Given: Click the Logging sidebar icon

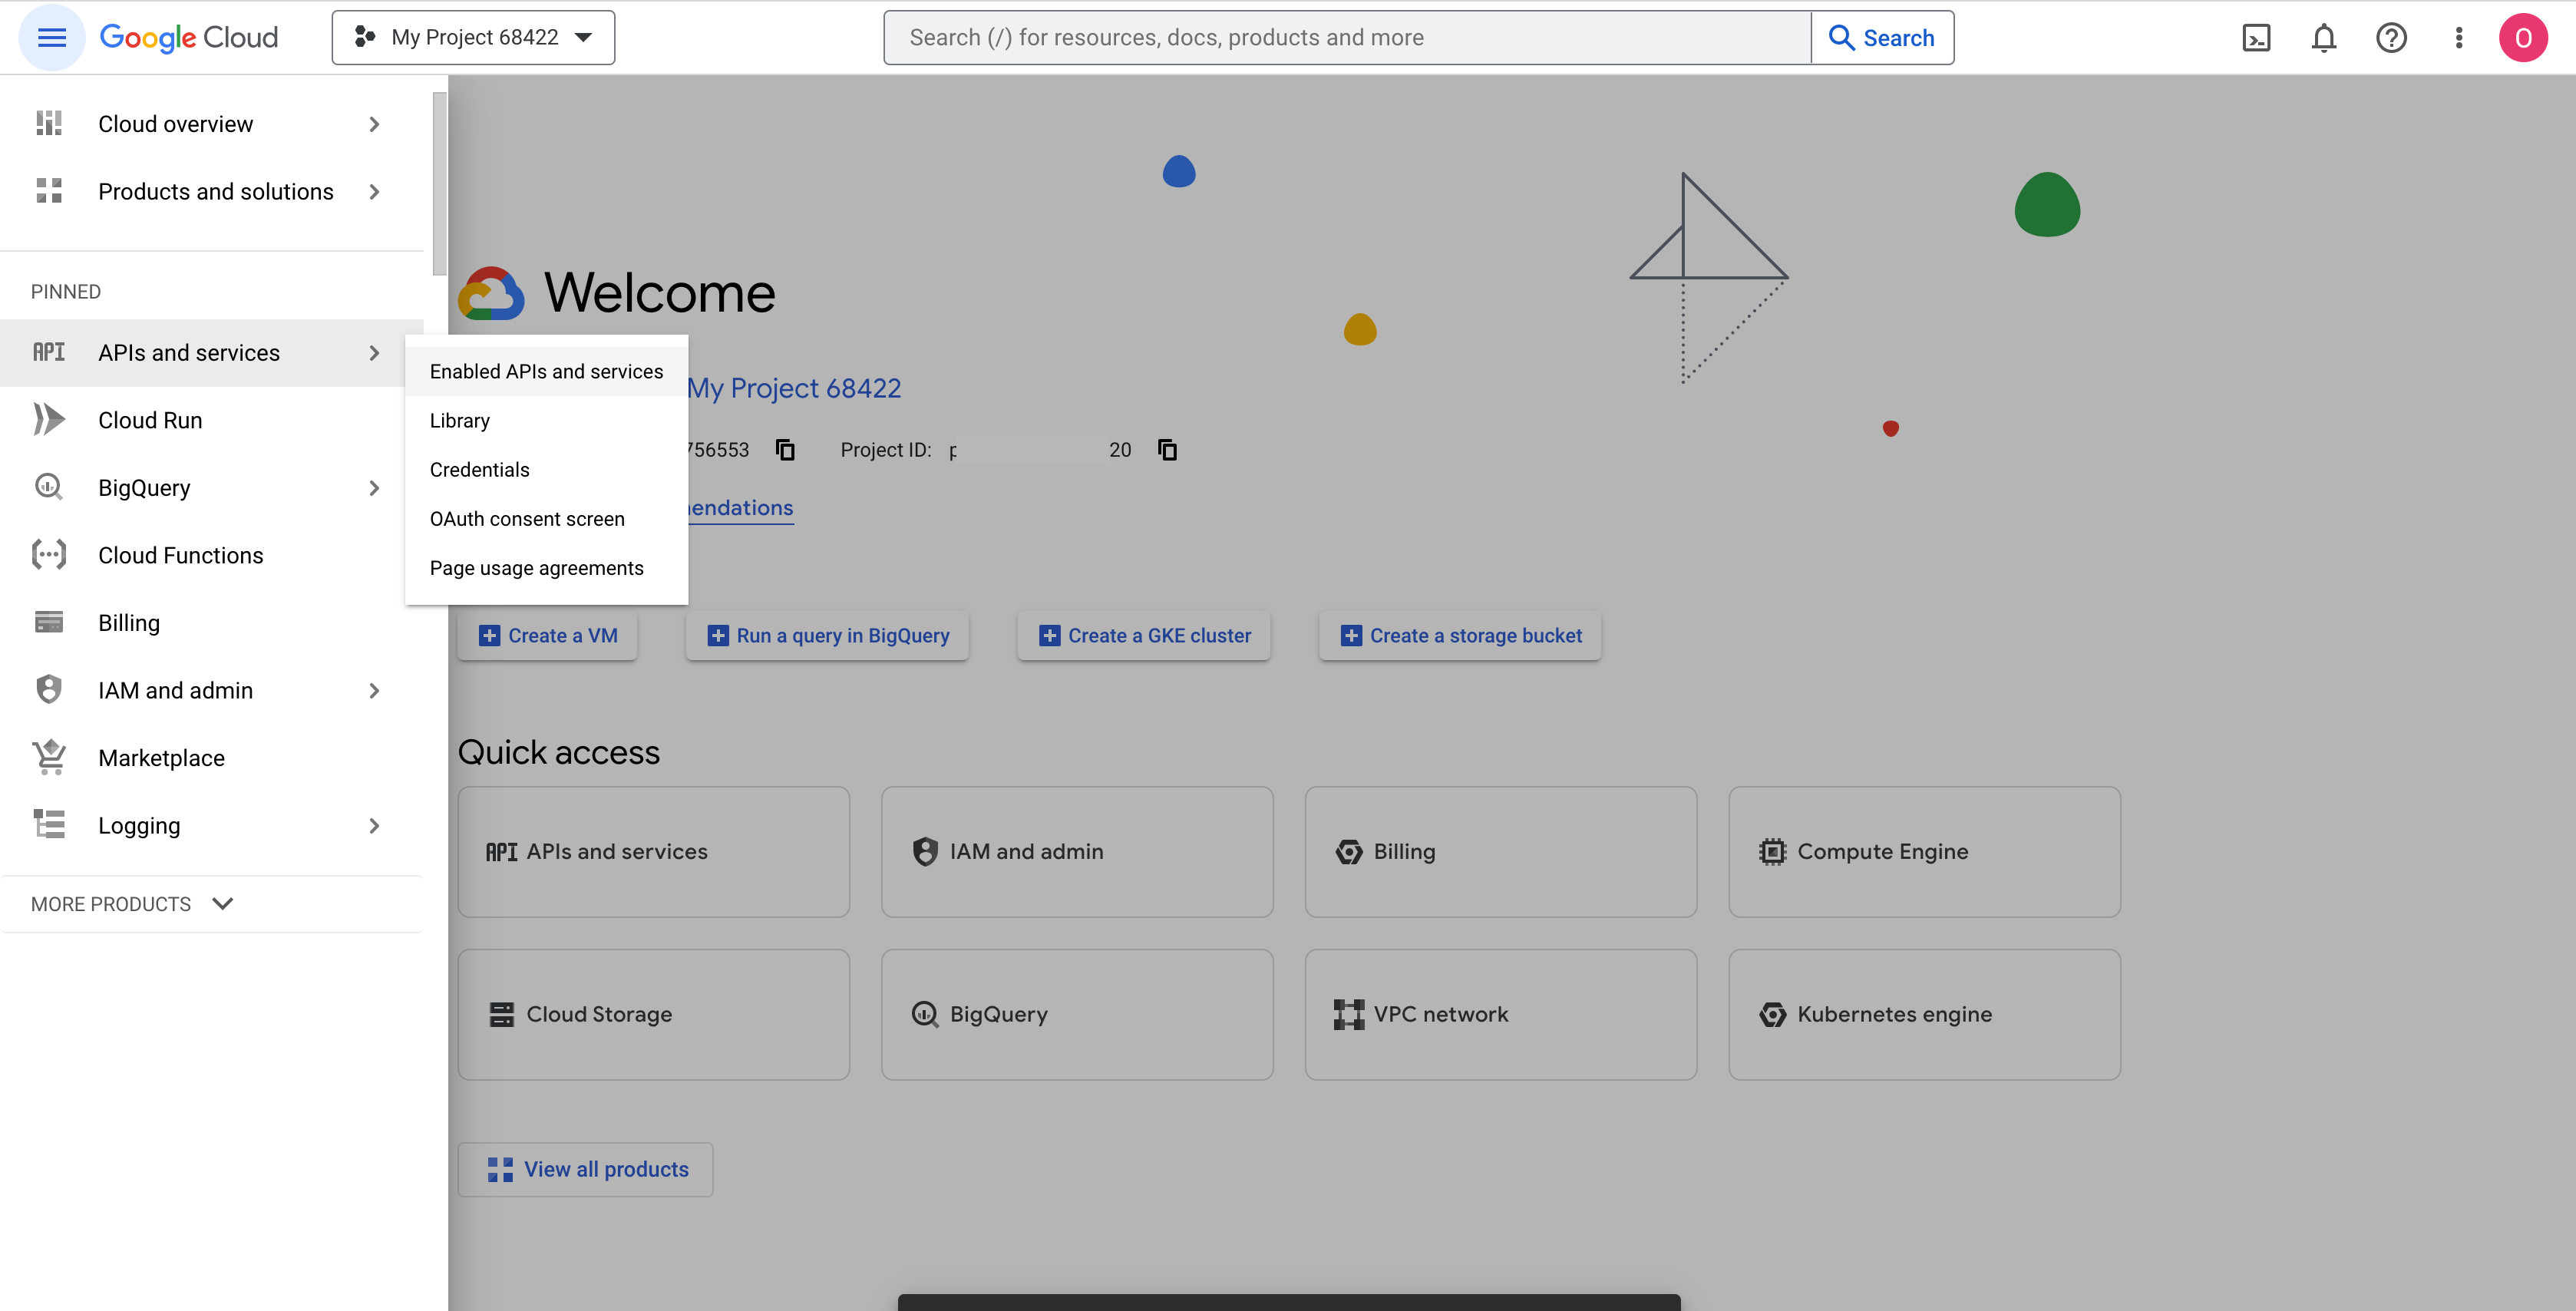Looking at the screenshot, I should pyautogui.click(x=49, y=825).
